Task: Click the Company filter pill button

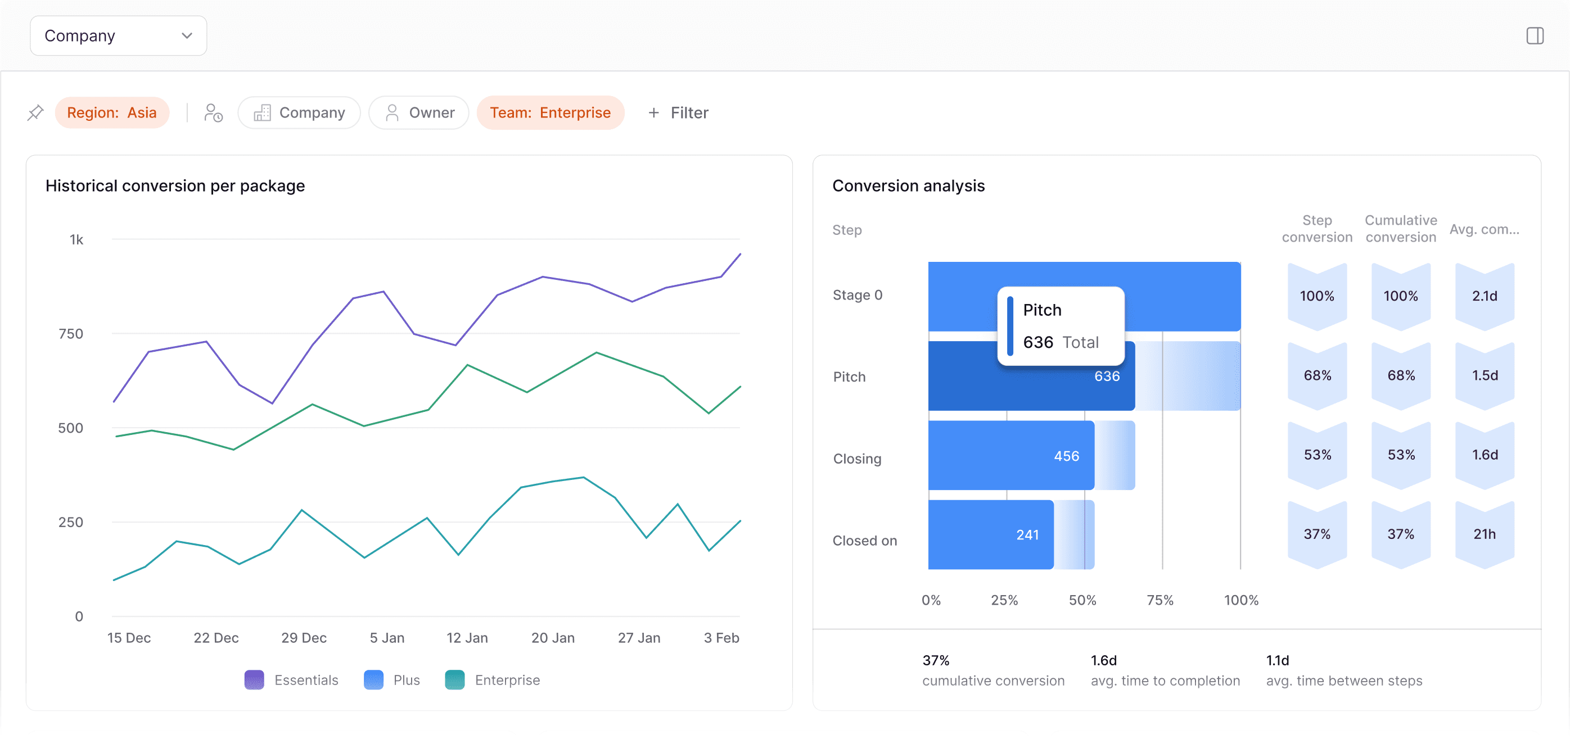Action: point(299,113)
